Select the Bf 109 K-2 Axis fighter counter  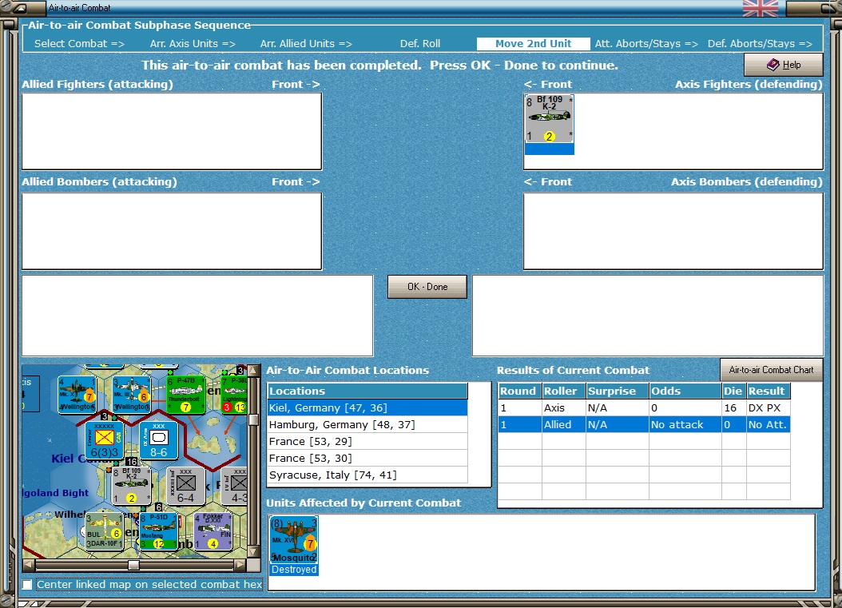(x=549, y=119)
